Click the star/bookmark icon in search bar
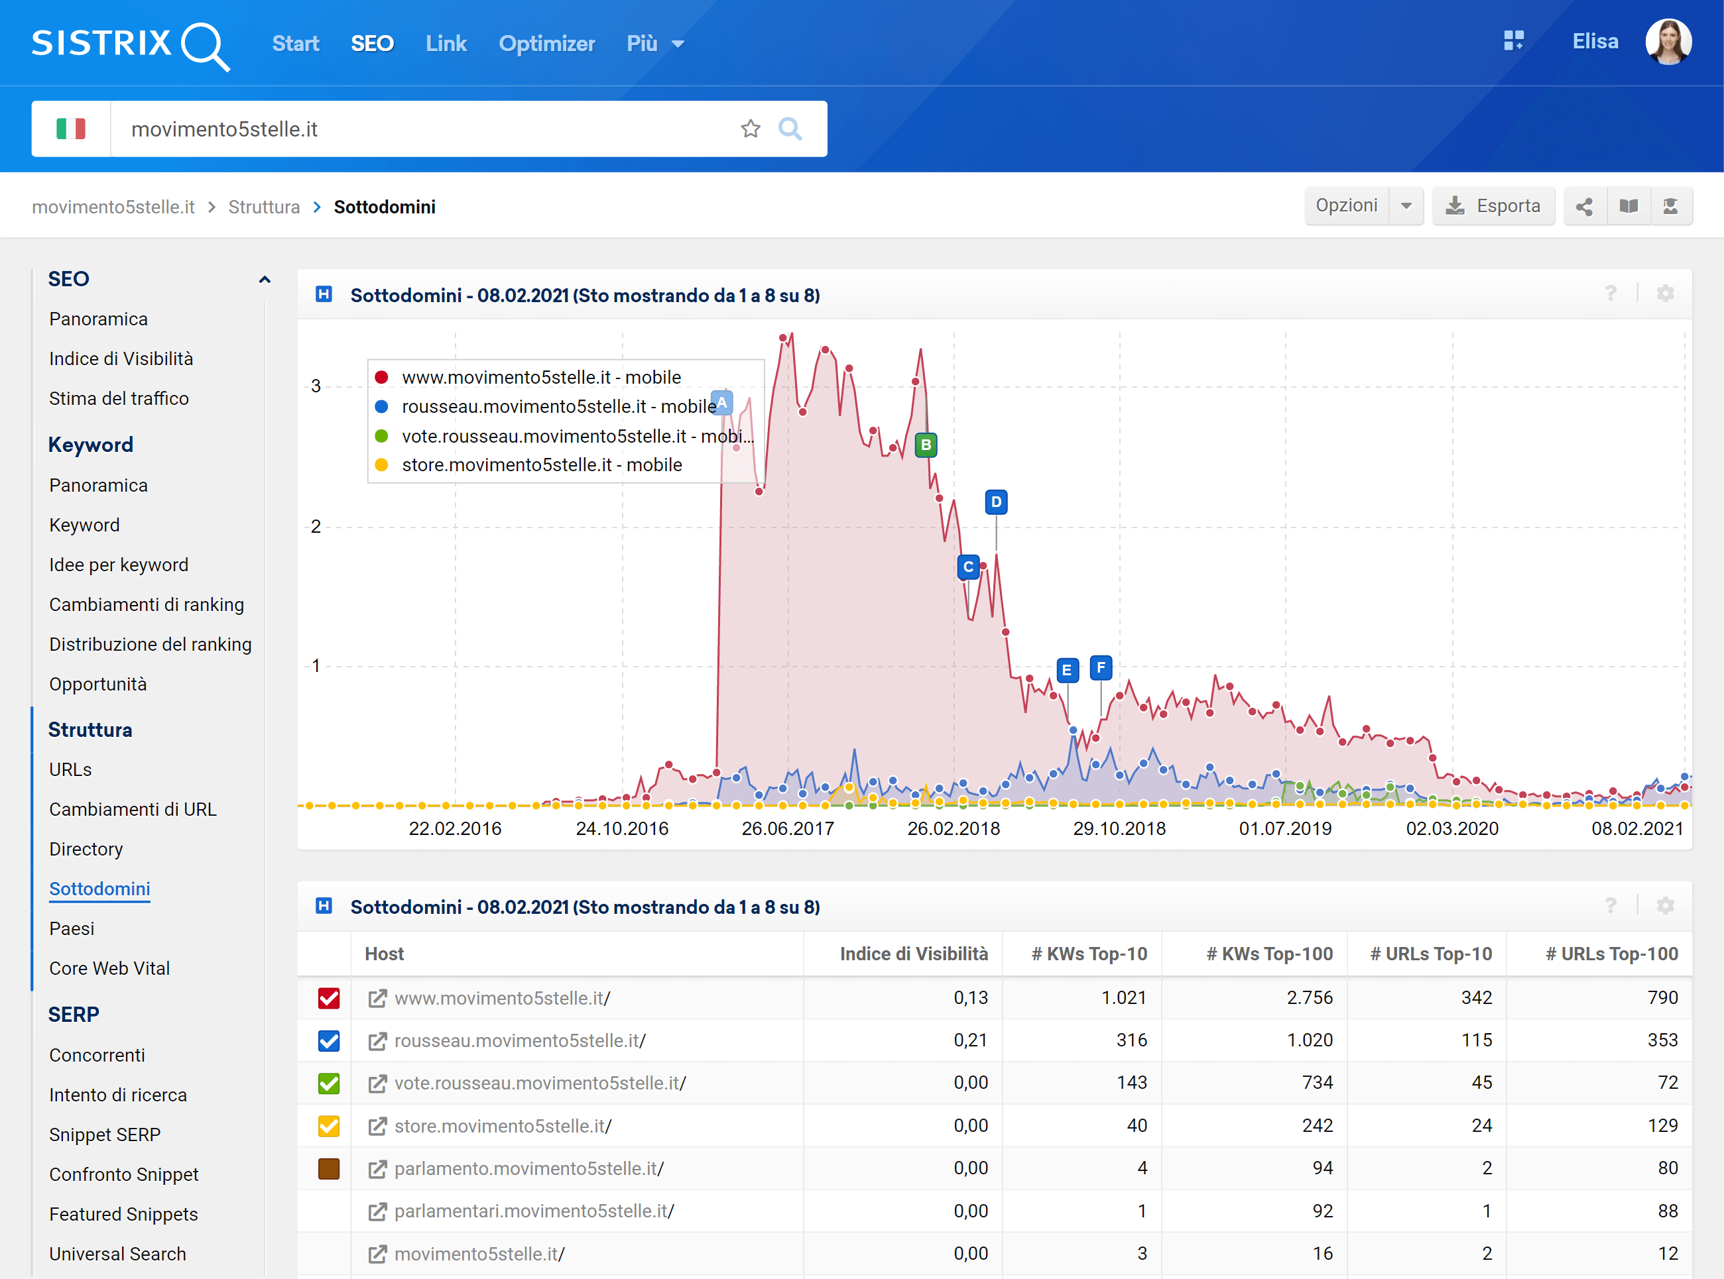The height and width of the screenshot is (1279, 1724). click(750, 128)
